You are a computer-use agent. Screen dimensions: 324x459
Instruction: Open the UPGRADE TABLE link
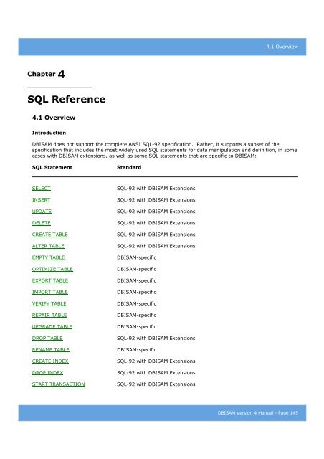pyautogui.click(x=52, y=327)
